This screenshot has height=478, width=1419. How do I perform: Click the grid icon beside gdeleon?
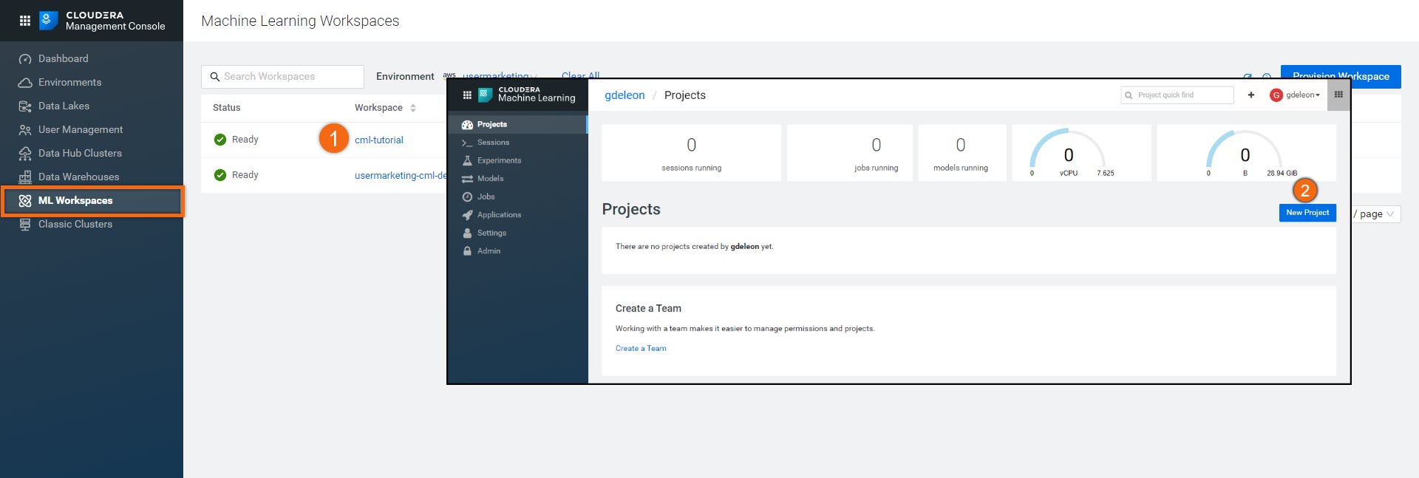[x=1338, y=95]
